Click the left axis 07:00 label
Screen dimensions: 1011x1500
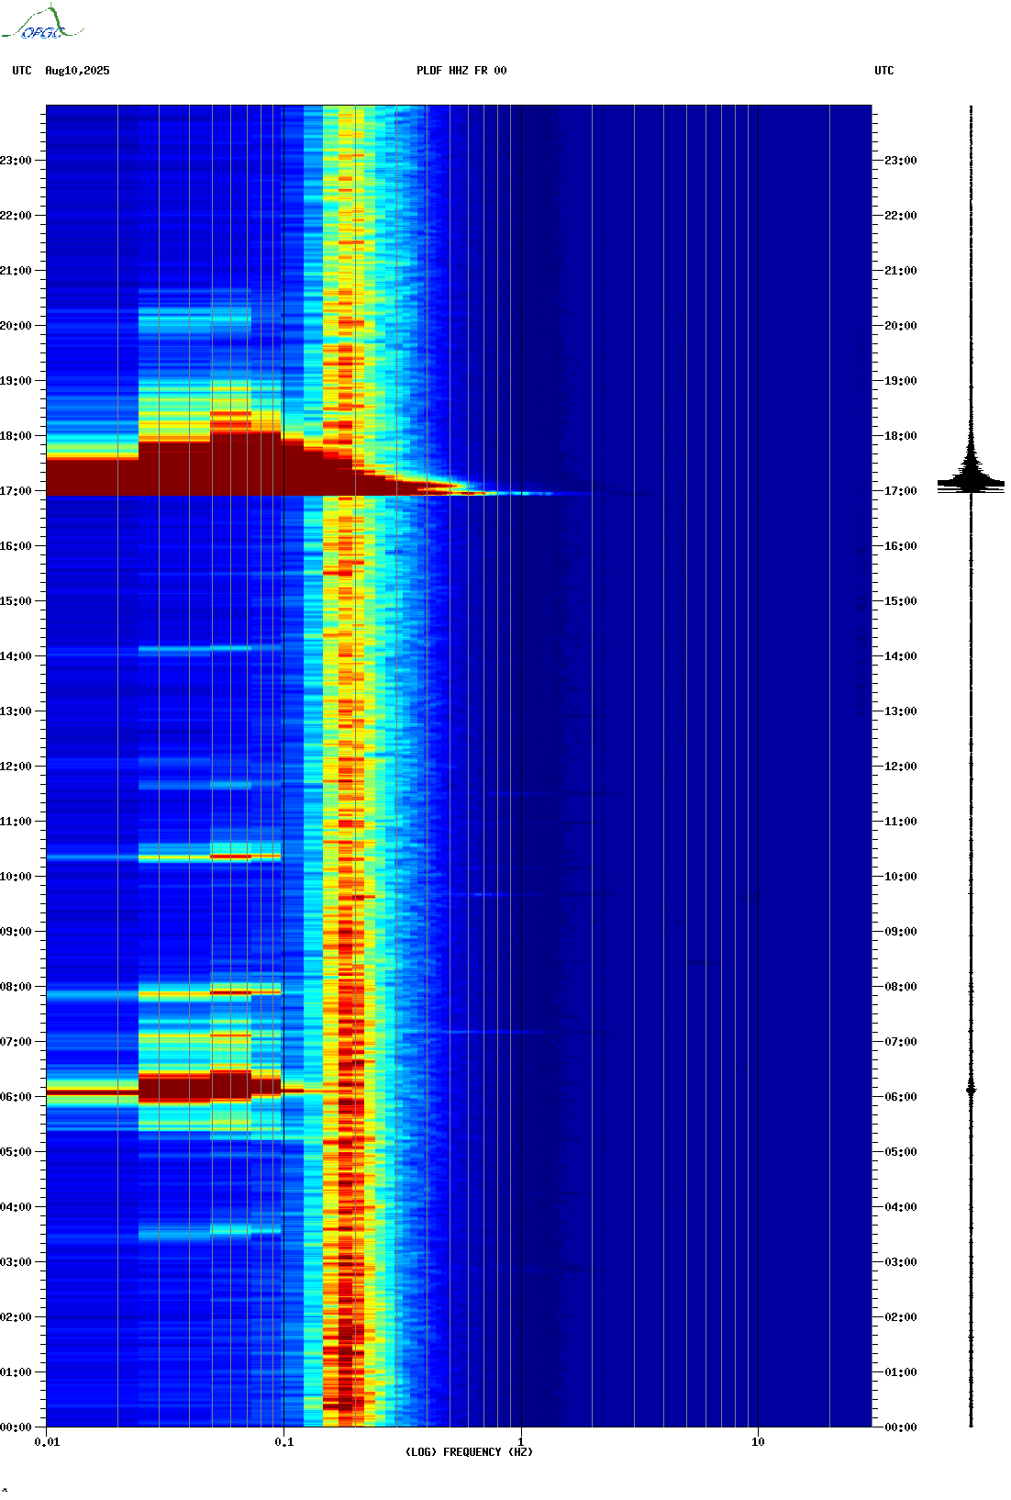tap(16, 1042)
